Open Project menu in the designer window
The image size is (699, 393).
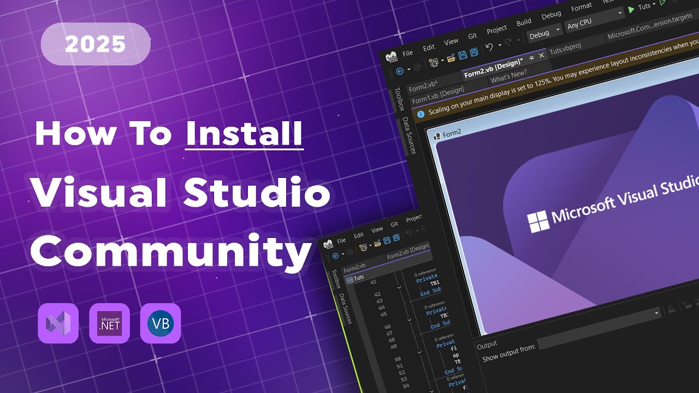[x=496, y=29]
